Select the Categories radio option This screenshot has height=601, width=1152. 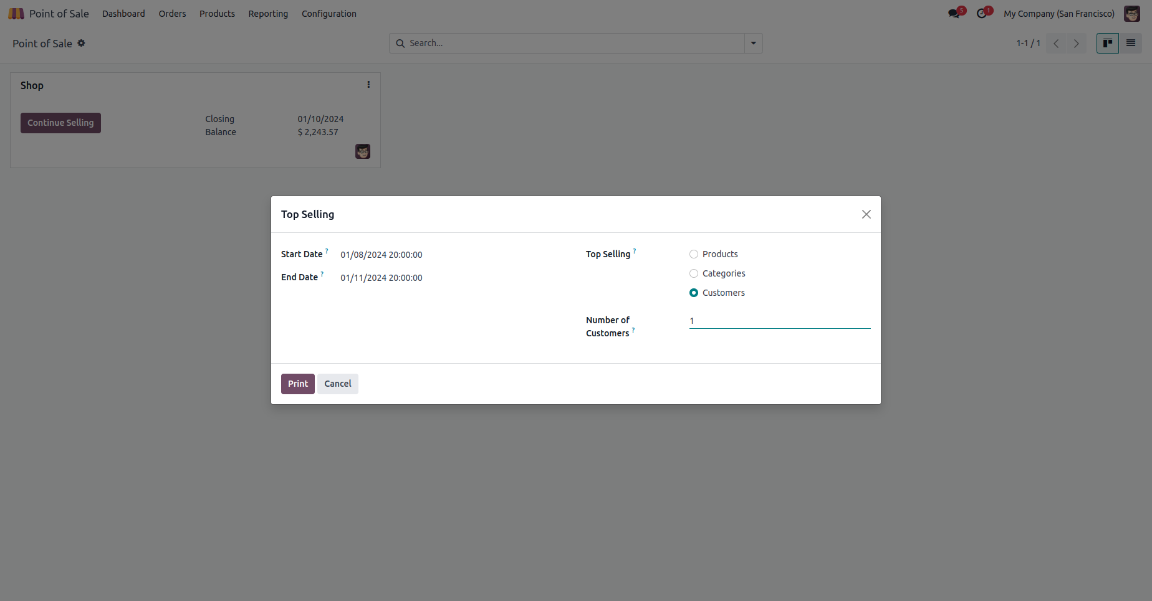694,273
